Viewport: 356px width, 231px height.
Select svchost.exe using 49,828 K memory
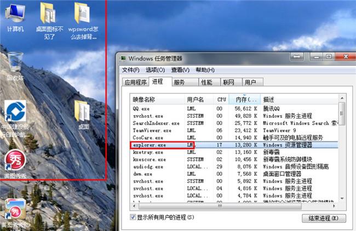tap(234, 116)
